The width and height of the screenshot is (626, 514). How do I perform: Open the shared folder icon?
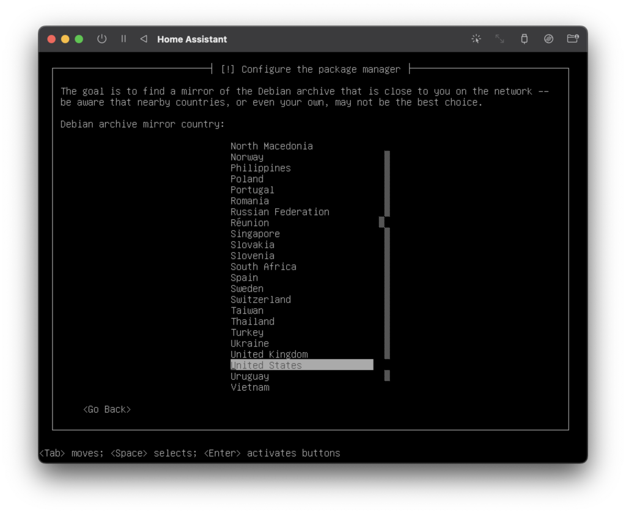[573, 38]
